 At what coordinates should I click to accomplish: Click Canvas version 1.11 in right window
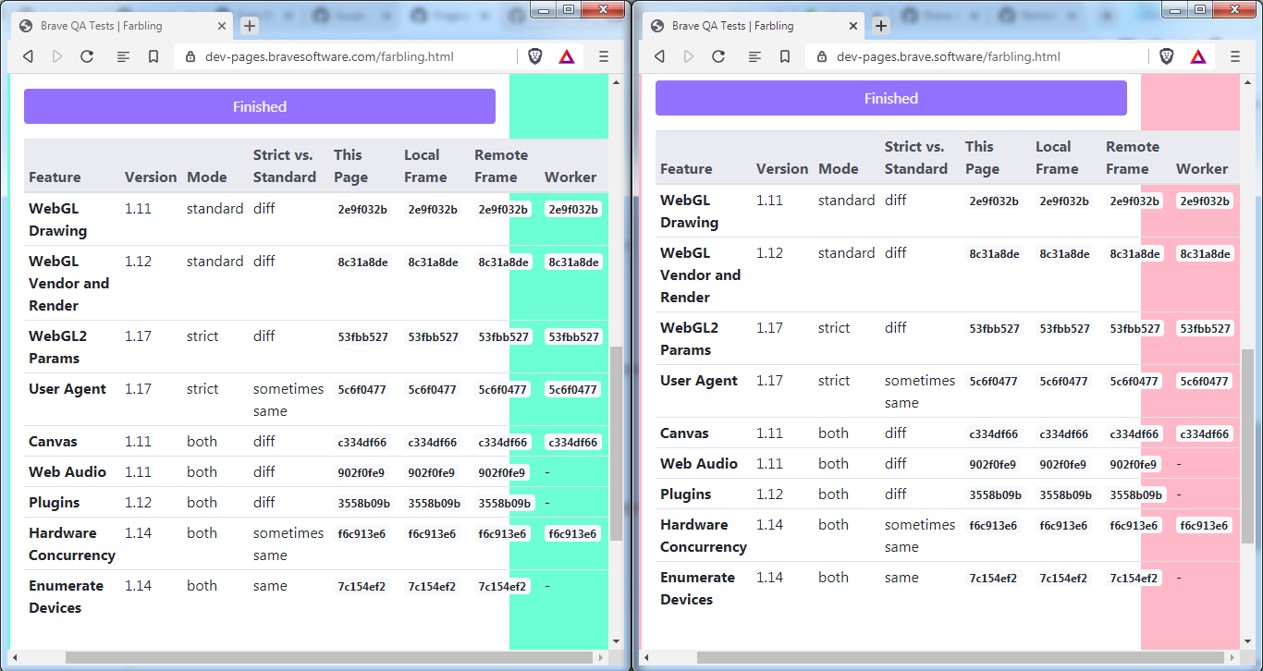(769, 433)
